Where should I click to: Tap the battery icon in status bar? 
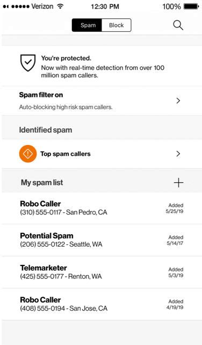[191, 6]
